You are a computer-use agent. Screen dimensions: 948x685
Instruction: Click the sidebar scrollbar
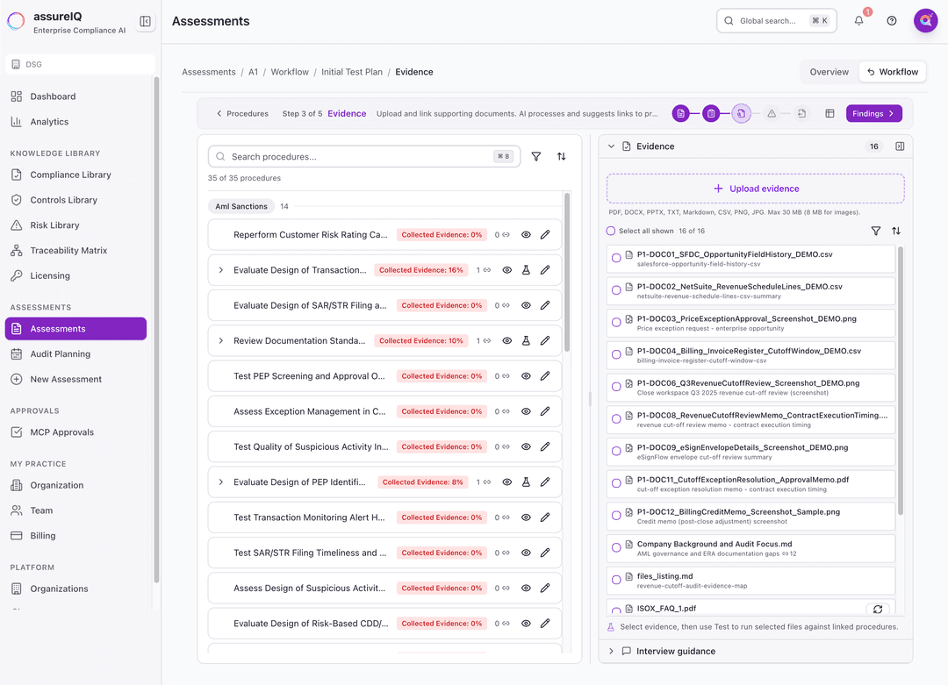156,329
